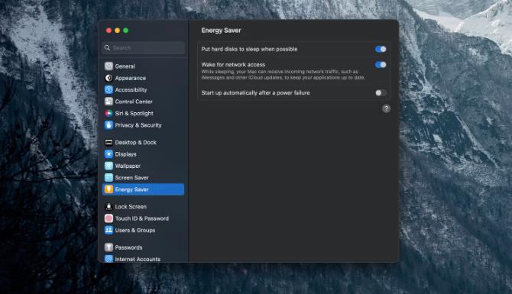Click the magnifying glass search icon
This screenshot has height=294, width=512.
[x=107, y=47]
